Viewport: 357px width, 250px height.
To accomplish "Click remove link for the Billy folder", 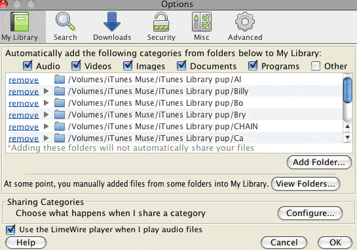I will click(x=24, y=91).
